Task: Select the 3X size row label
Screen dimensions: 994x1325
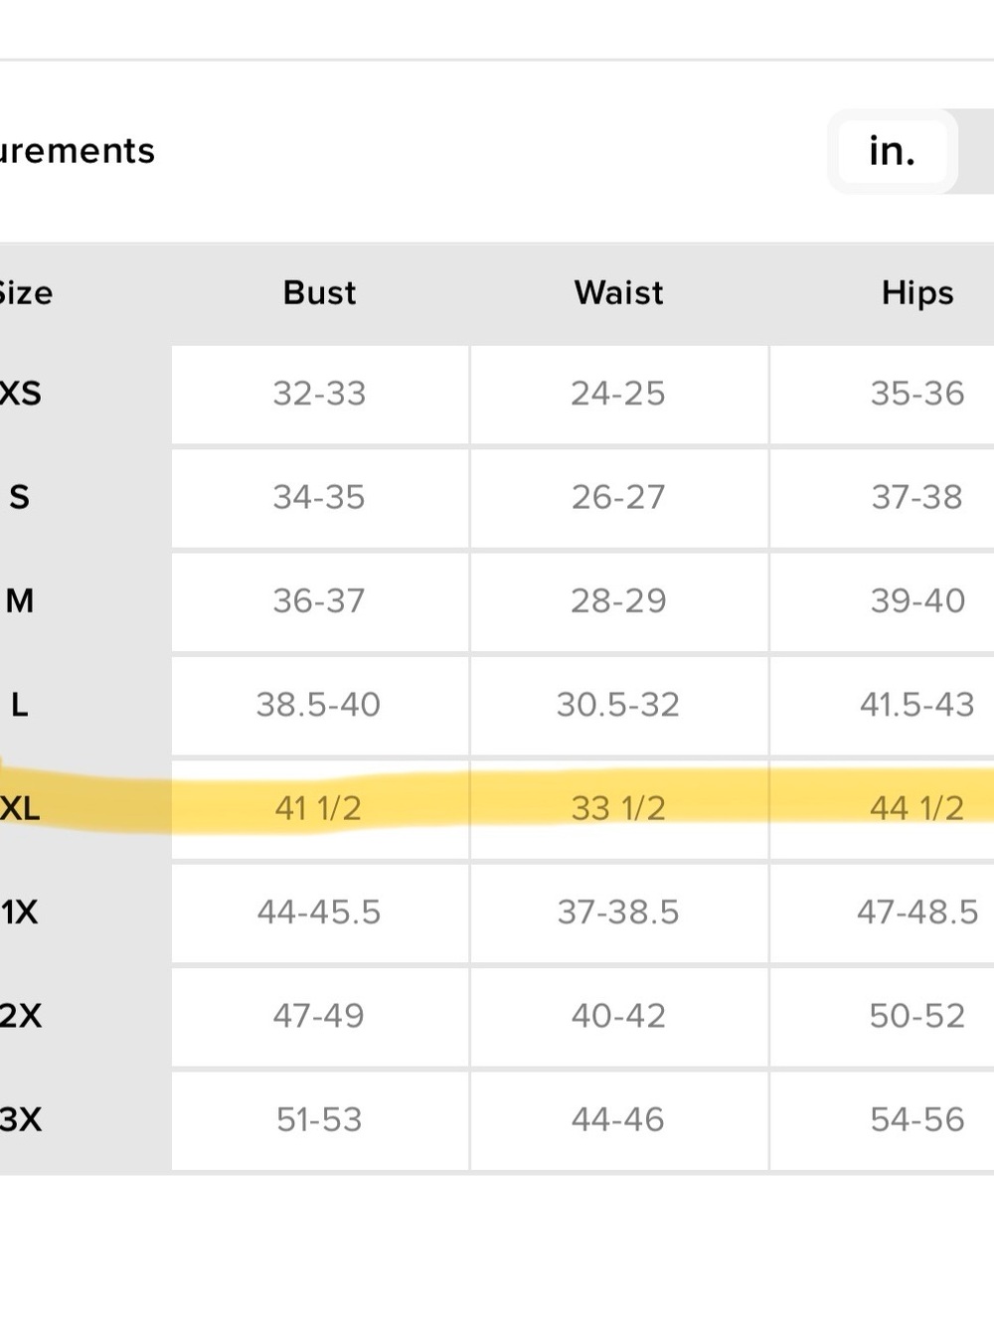Action: [21, 1120]
